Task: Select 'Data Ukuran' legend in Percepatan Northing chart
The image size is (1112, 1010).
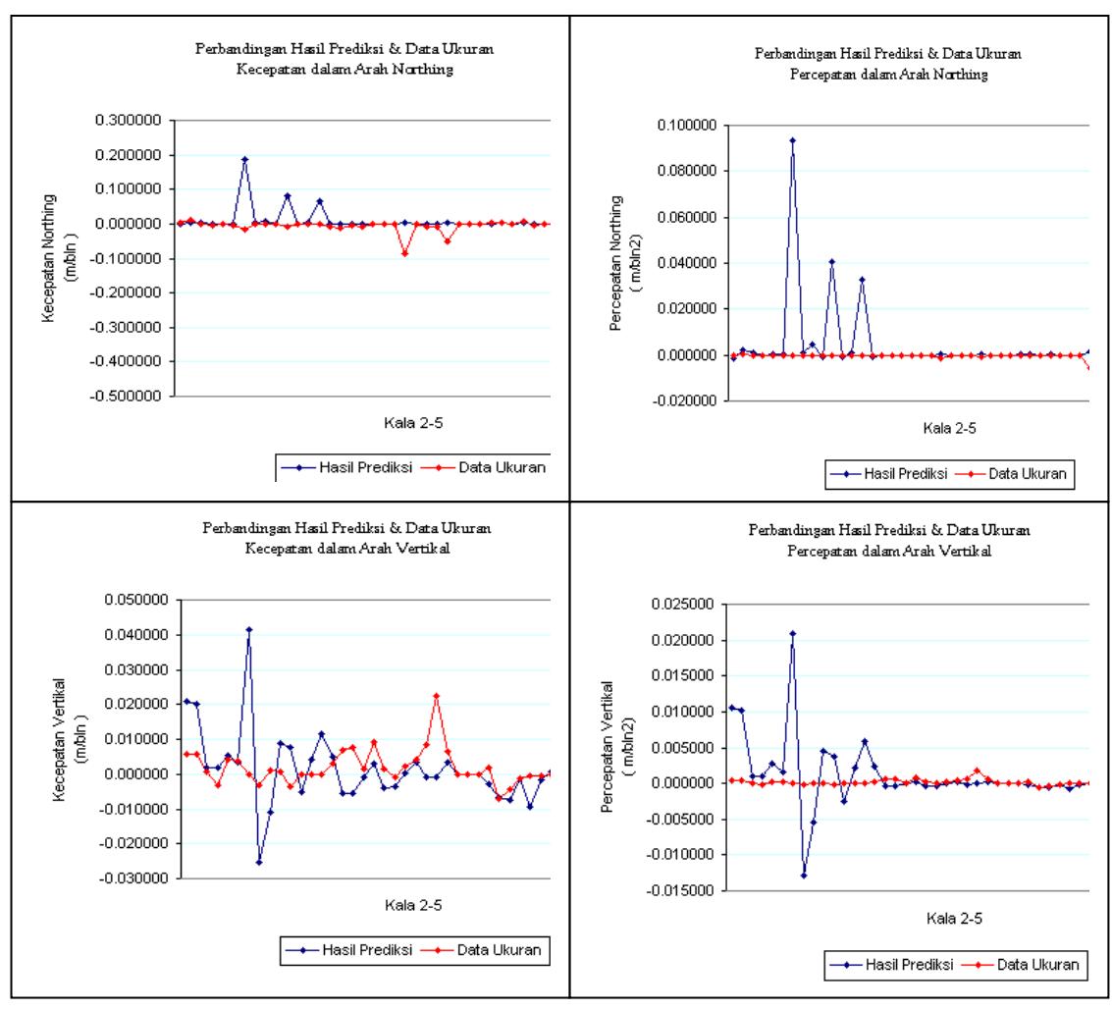Action: [x=1011, y=474]
